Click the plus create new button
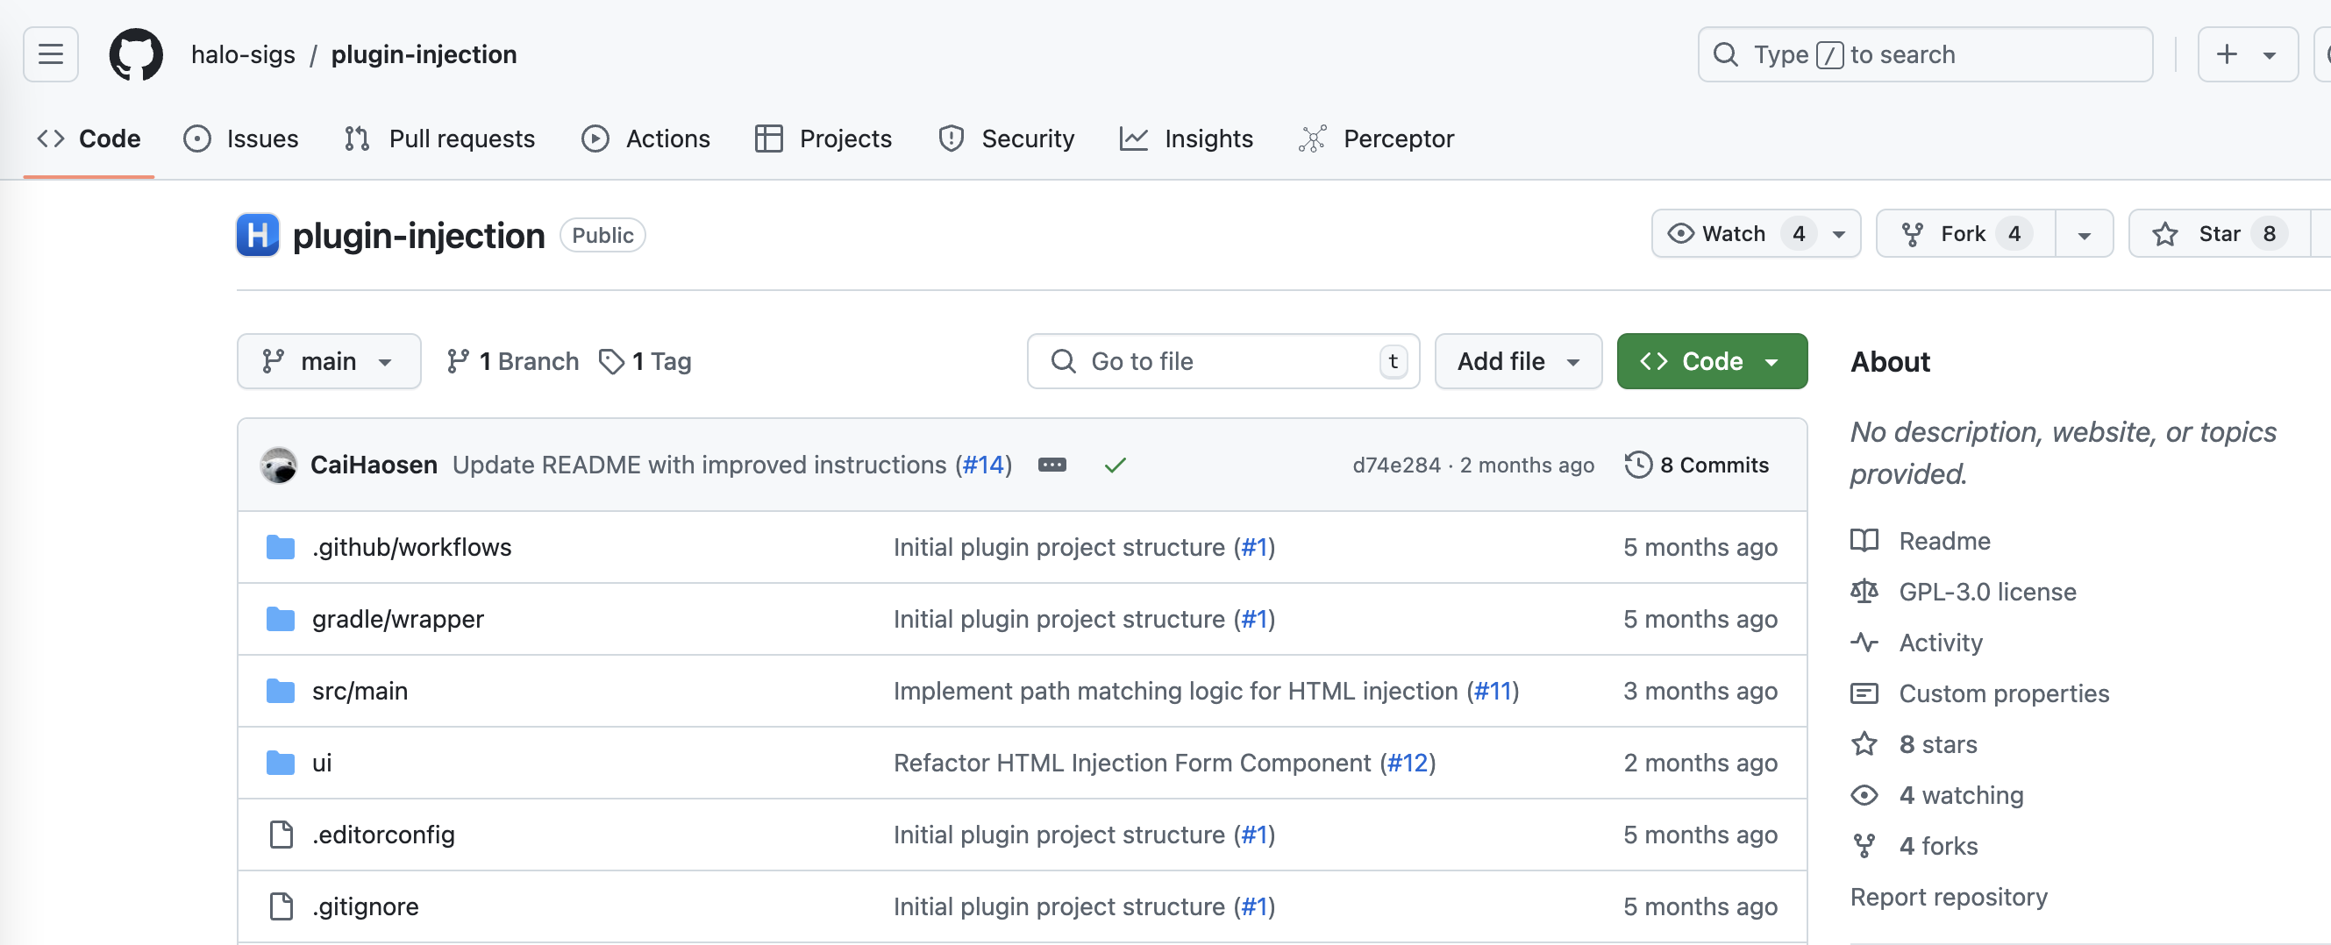The width and height of the screenshot is (2331, 945). click(x=2227, y=54)
